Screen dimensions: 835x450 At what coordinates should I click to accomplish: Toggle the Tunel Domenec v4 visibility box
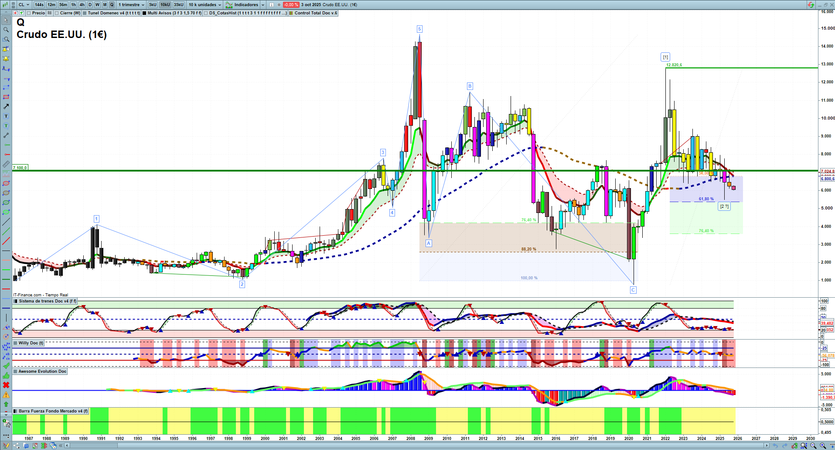pos(85,13)
